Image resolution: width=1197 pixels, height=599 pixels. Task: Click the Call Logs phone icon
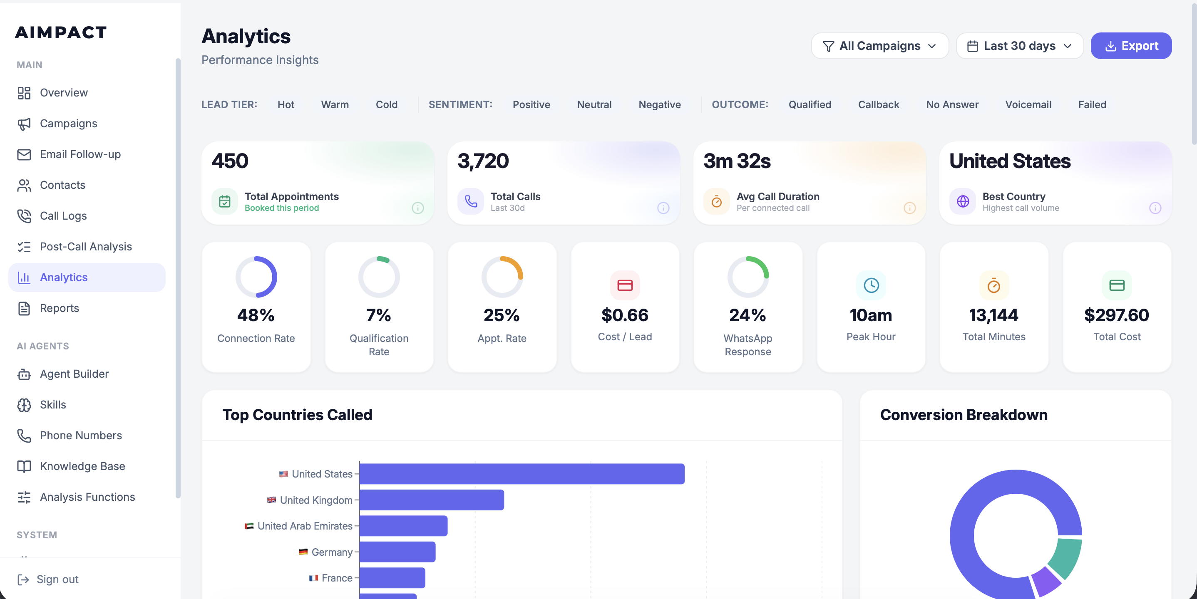(24, 216)
